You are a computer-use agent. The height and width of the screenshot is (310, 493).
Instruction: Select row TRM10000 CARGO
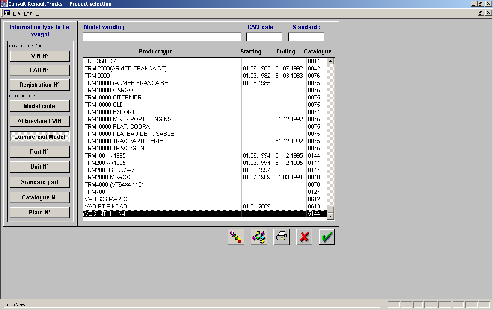[205, 90]
